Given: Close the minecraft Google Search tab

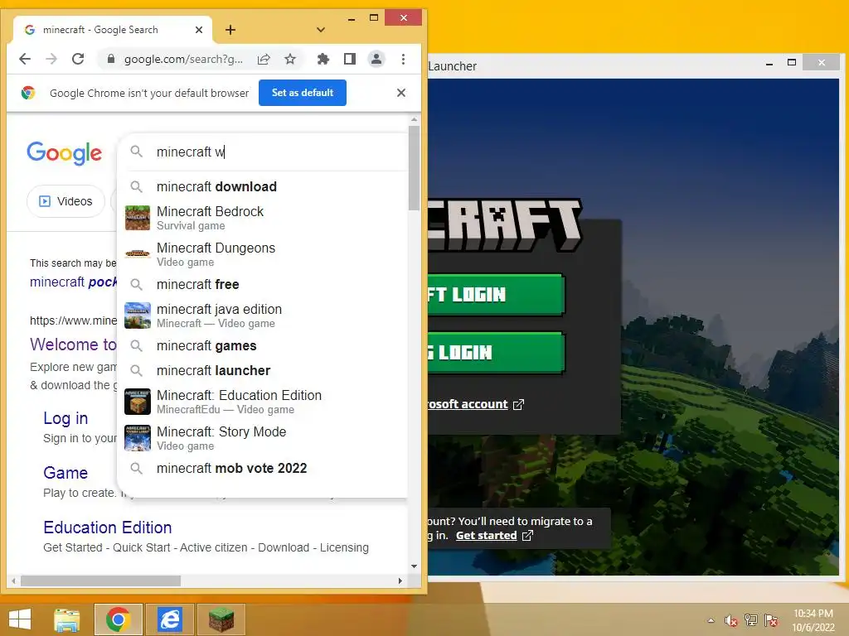Looking at the screenshot, I should (199, 30).
